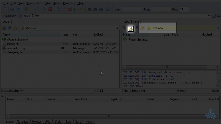The width and height of the screenshot is (221, 124).
Task: Click the Pass input field
Action: pos(161,9)
